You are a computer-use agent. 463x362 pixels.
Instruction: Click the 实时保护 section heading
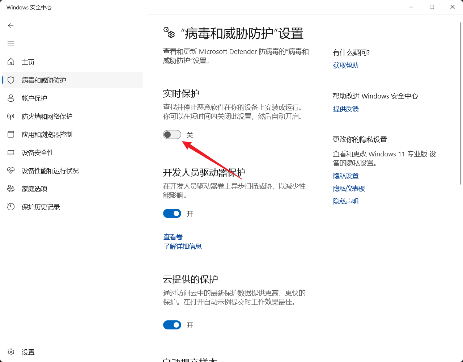[x=181, y=93]
